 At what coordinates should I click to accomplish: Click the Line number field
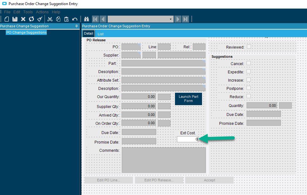click(x=164, y=47)
